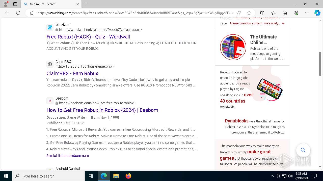Open the notification center icon
The width and height of the screenshot is (323, 181).
point(315,176)
